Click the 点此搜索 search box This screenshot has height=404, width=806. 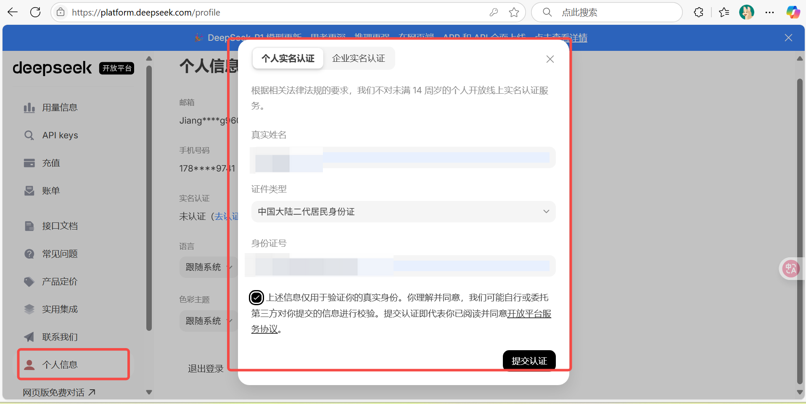coord(606,12)
